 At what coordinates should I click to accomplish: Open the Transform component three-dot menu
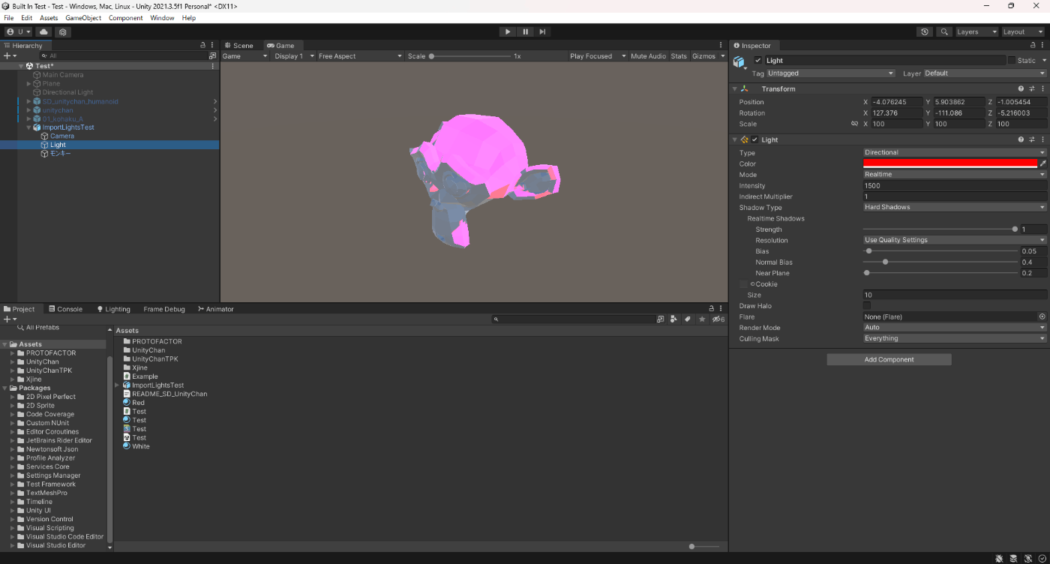click(x=1042, y=88)
